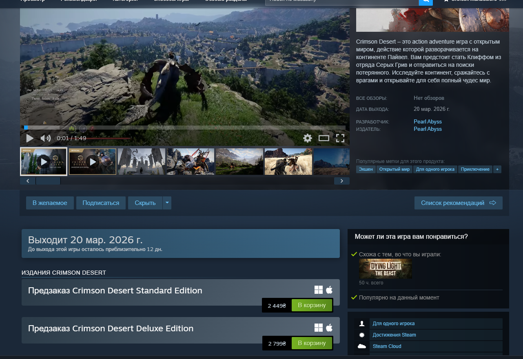This screenshot has width=523, height=359.
Task: Open the Достижения Steam link
Action: coord(394,335)
